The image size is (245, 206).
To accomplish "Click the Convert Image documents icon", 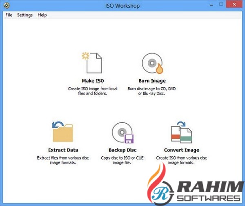I will (x=181, y=132).
